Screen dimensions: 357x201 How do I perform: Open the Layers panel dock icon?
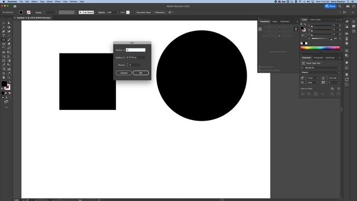tap(346, 74)
